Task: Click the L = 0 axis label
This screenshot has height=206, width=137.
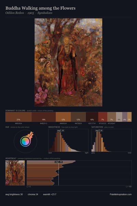Action: click(x=29, y=186)
